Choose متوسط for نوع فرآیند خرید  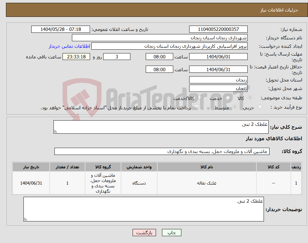(x=234, y=107)
